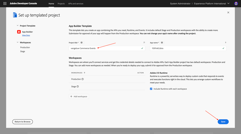Click the App Builder red logo icon
This screenshot has height=134, width=241.
[x=19, y=32]
